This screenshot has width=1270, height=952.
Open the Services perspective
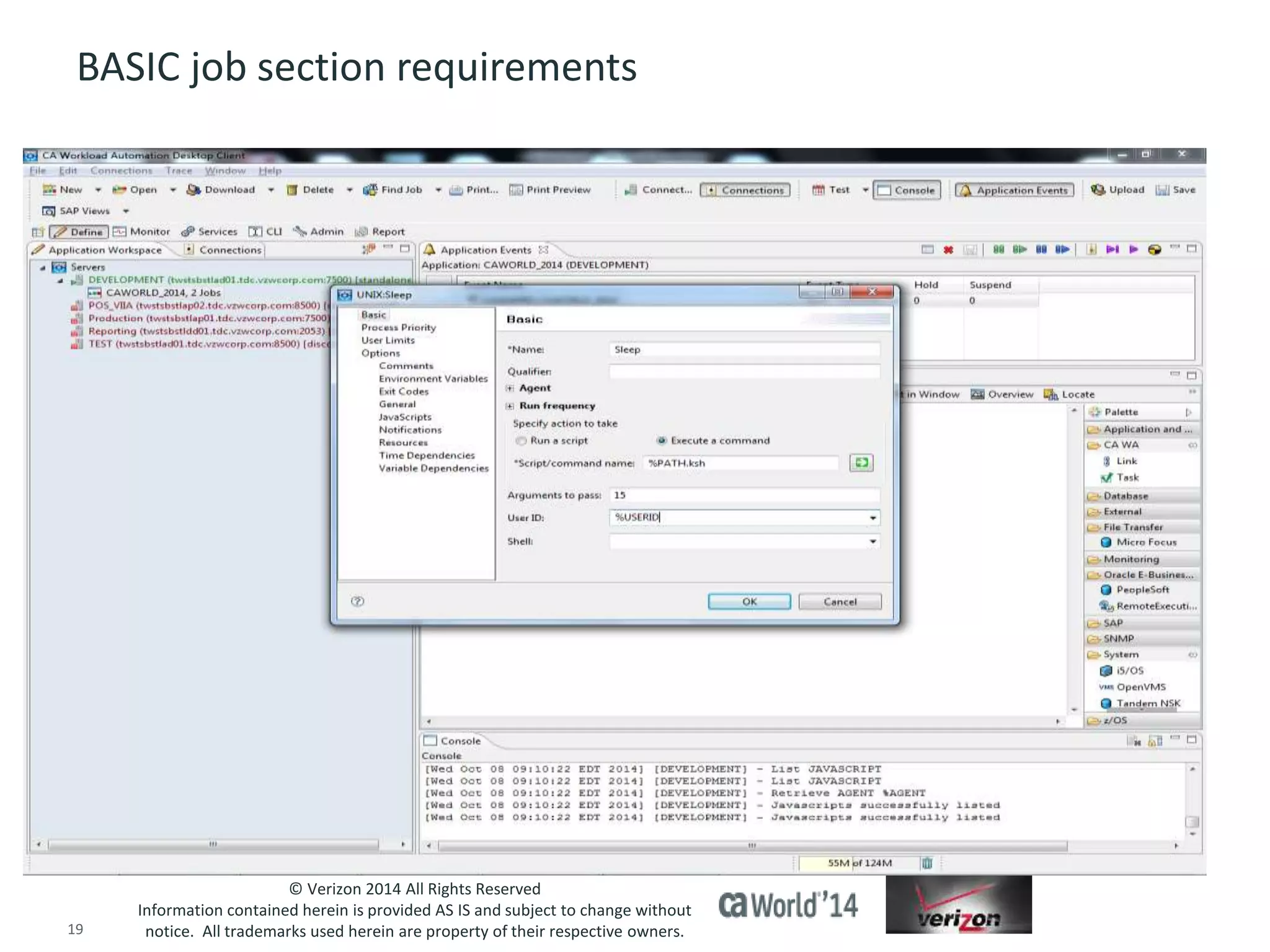[209, 232]
